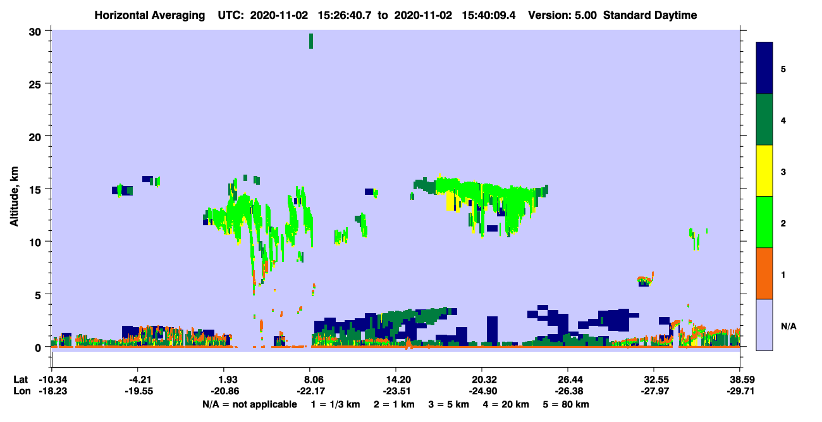Click altitude tick label '30'
The width and height of the screenshot is (822, 422).
coord(36,32)
